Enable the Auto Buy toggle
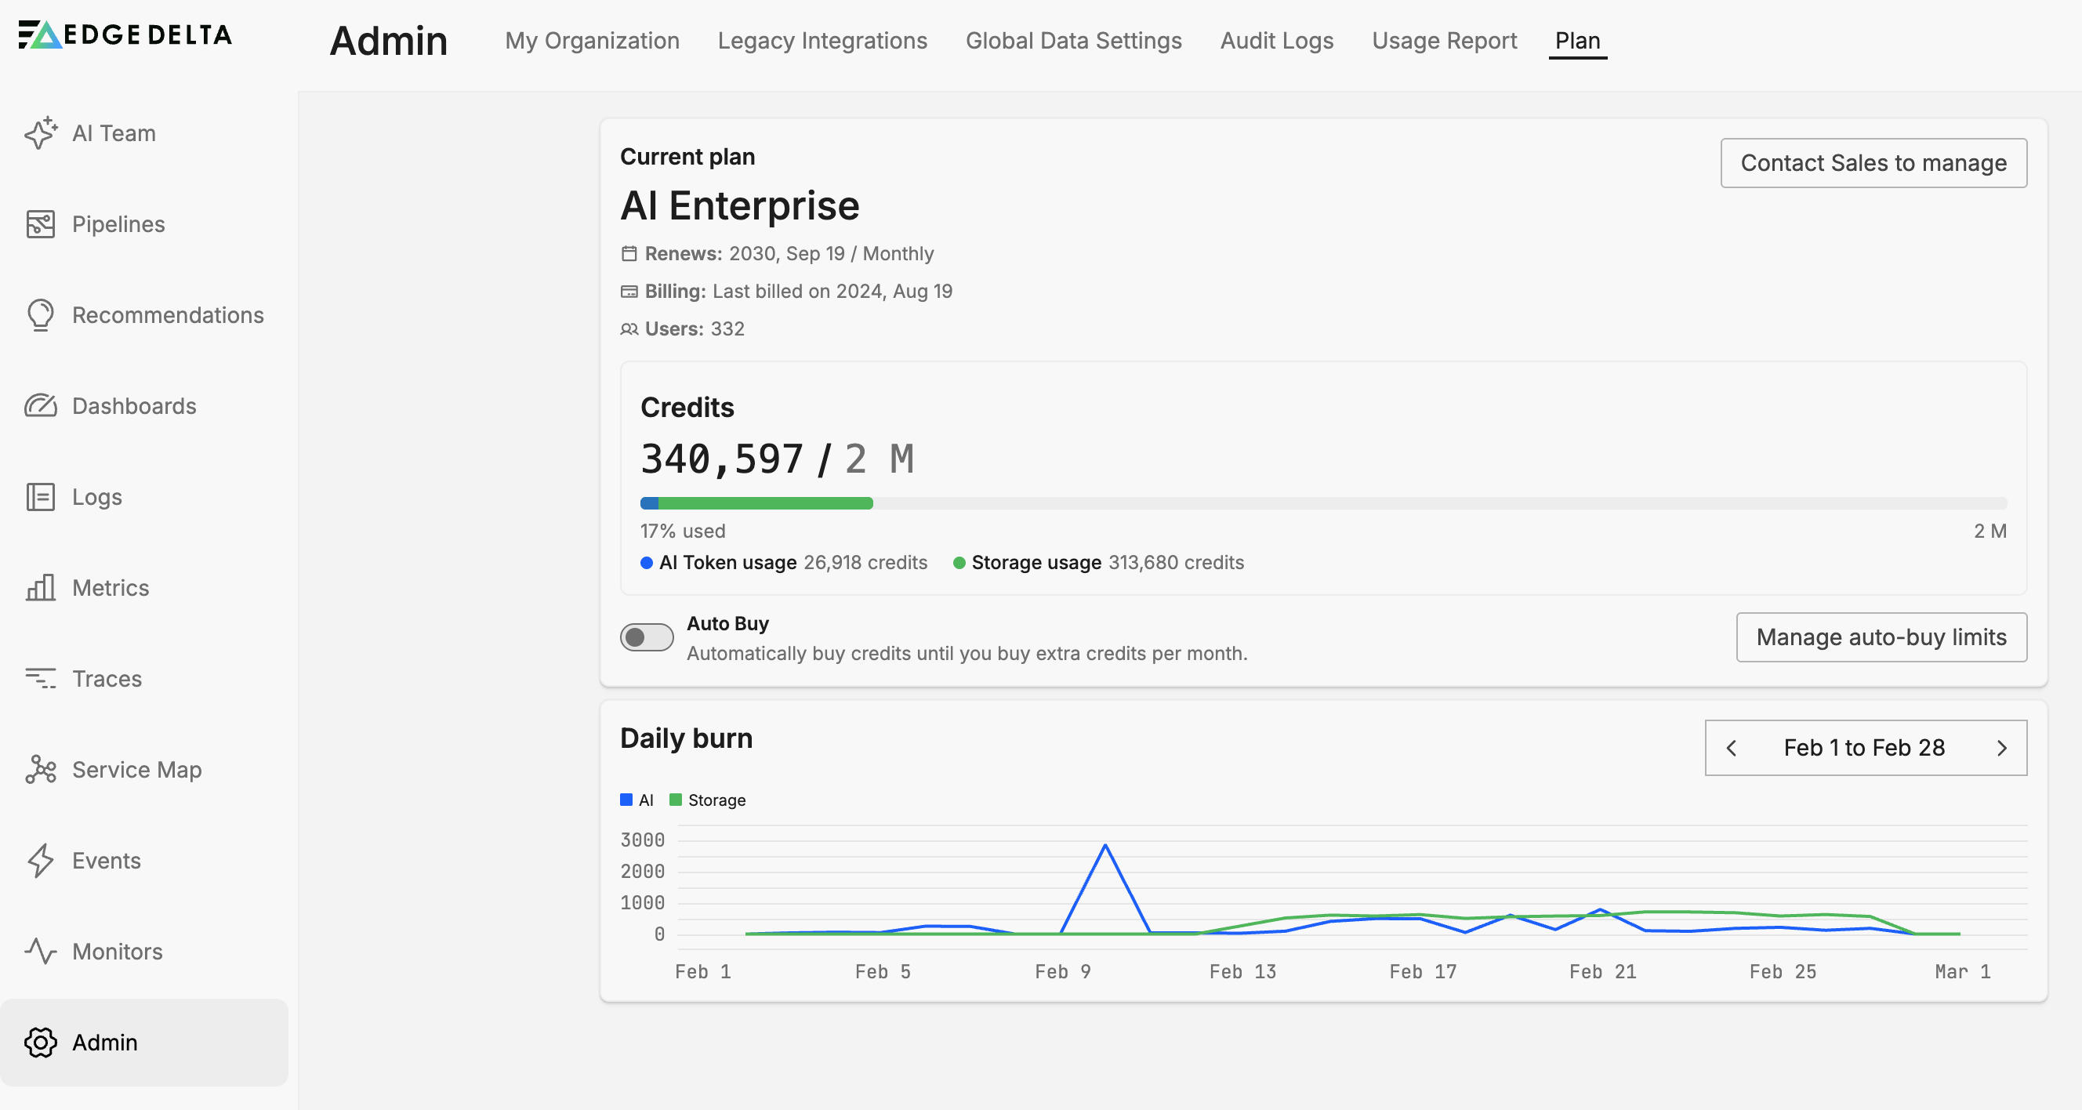The image size is (2082, 1110). (x=647, y=637)
